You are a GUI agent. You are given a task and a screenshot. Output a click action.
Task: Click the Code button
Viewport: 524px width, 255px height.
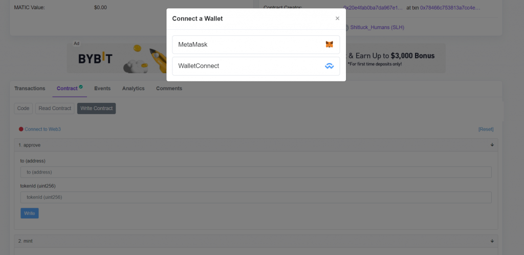[24, 108]
